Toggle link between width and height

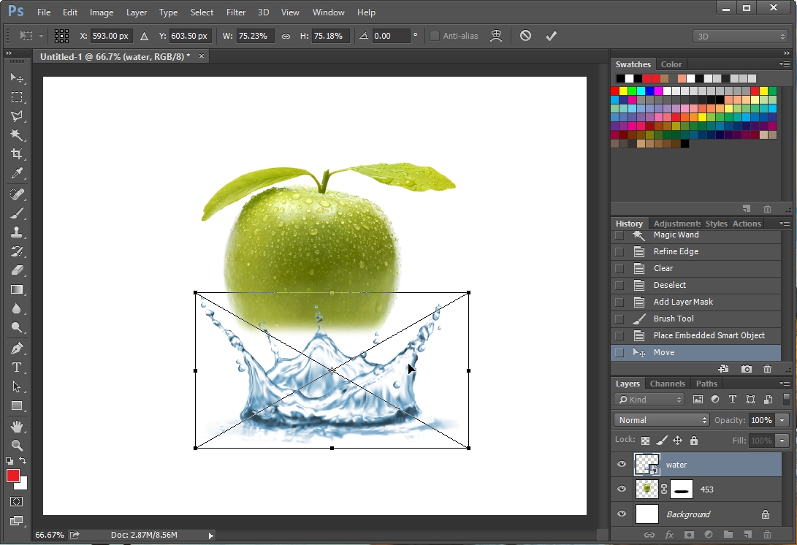(x=286, y=36)
